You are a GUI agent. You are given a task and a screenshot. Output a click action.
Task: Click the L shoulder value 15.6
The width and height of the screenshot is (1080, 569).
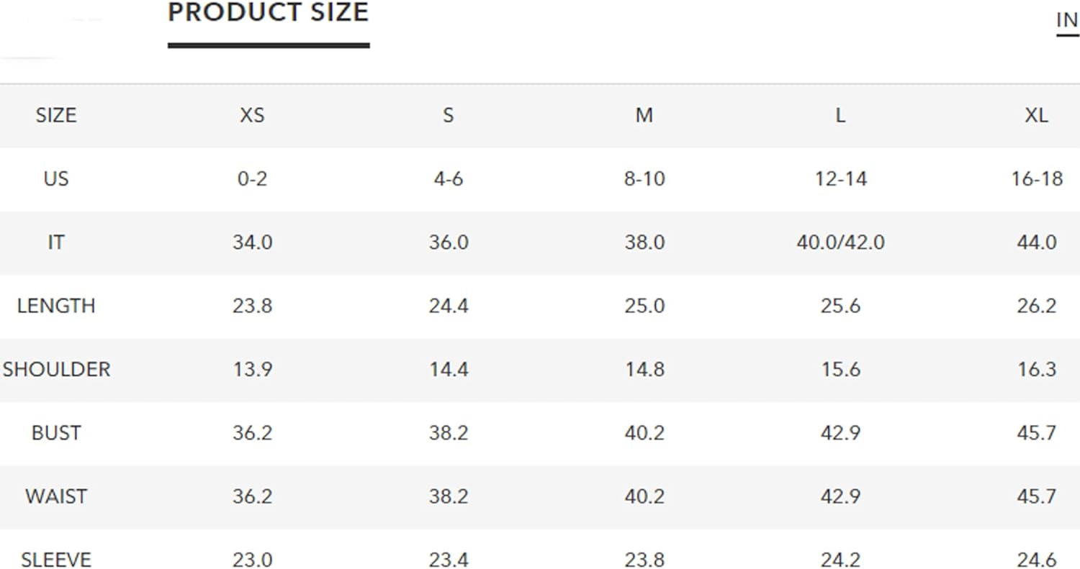840,369
